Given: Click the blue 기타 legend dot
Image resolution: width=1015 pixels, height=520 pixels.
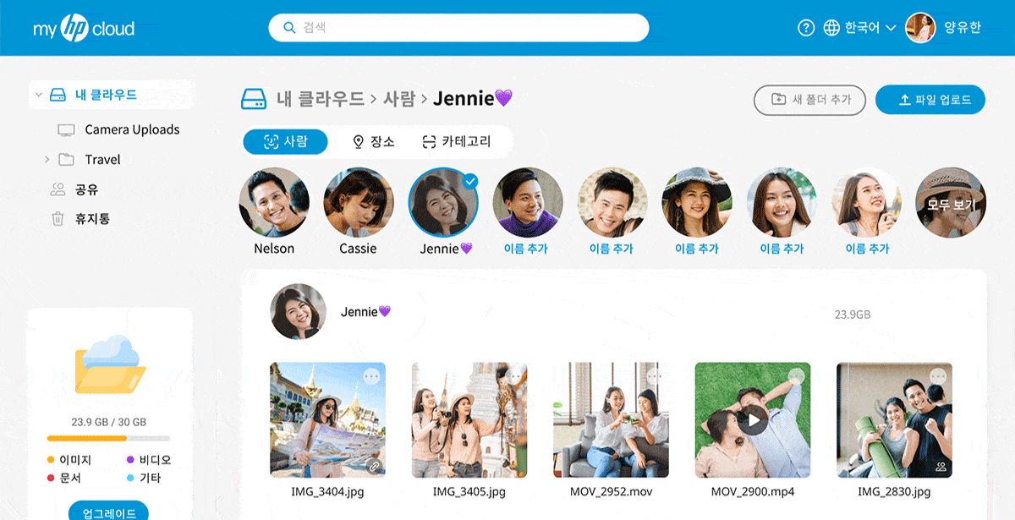Looking at the screenshot, I should pos(130,478).
